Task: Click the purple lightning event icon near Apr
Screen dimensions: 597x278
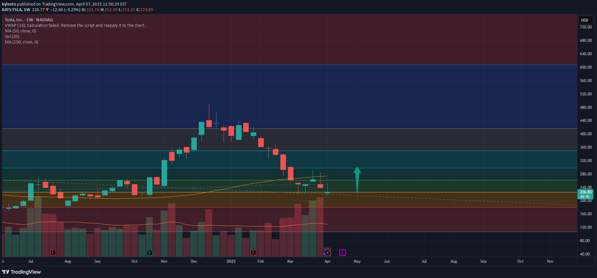Action: (327, 253)
